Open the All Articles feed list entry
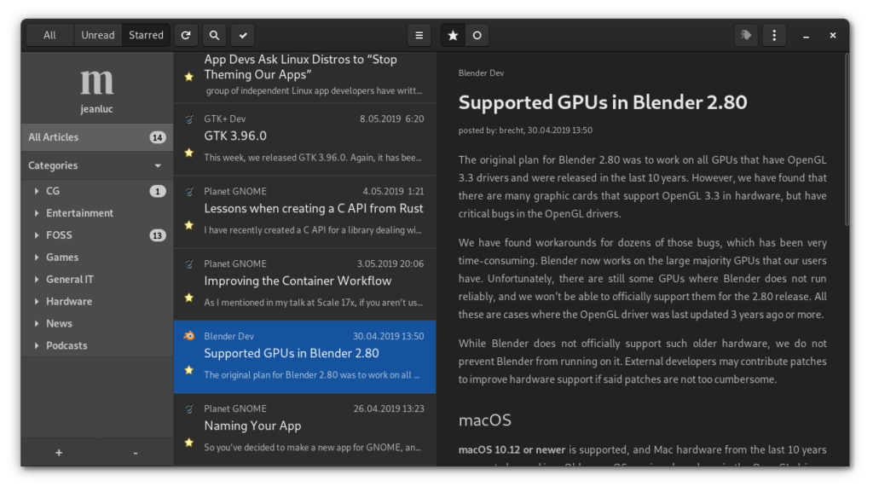Screen dimensions: 873x492 [85, 136]
